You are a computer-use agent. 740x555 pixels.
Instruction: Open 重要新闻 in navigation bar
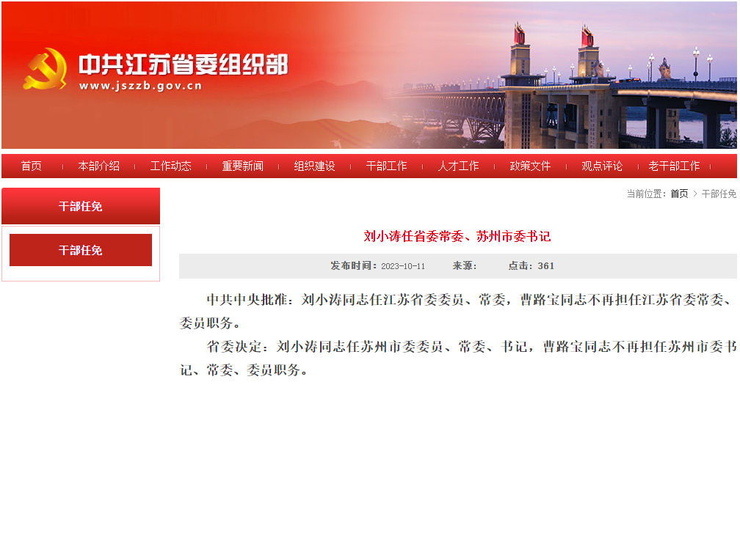pyautogui.click(x=242, y=166)
